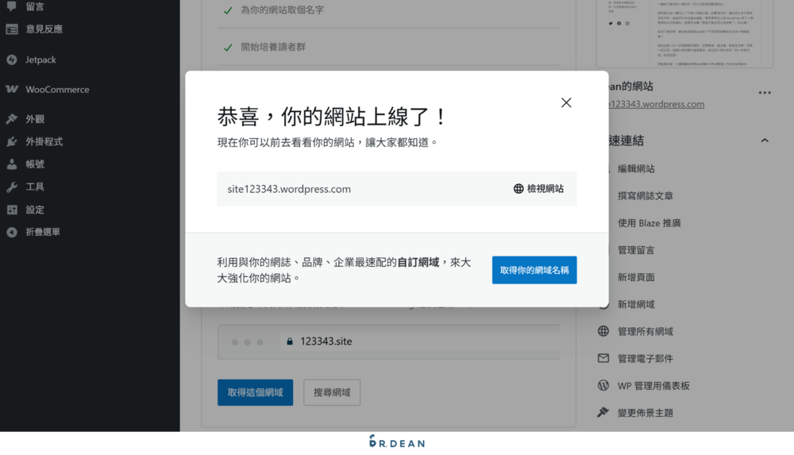Open the three-dot site options menu
This screenshot has width=794, height=455.
tap(765, 93)
